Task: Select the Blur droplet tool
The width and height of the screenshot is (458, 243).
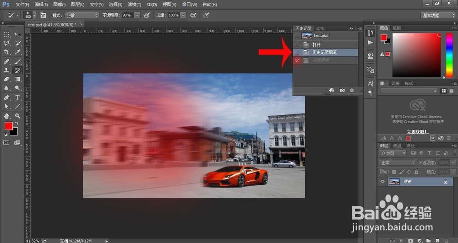Action: 6,88
